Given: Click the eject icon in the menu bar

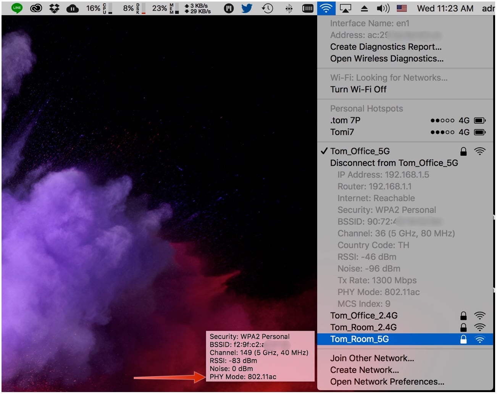Looking at the screenshot, I should point(364,8).
